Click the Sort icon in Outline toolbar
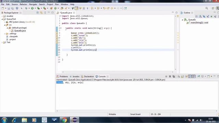Viewport: 219px width, 123px height. tap(200, 17)
